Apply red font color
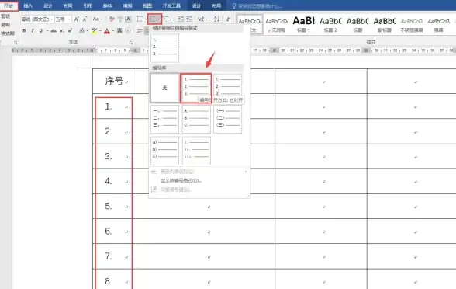Viewport: 456px width, 289px height. coord(107,30)
